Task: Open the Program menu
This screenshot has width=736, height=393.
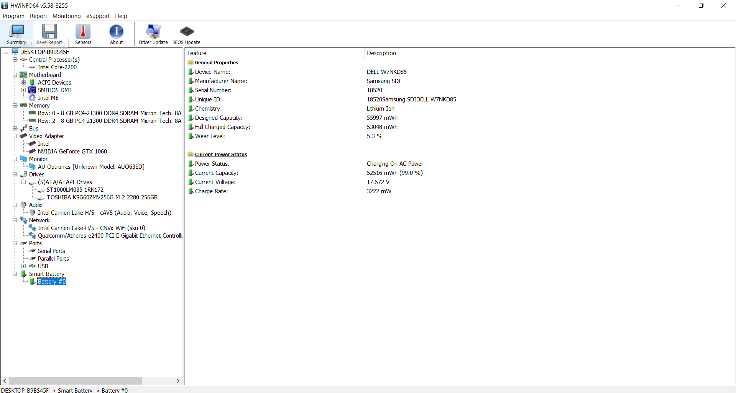Action: point(13,16)
